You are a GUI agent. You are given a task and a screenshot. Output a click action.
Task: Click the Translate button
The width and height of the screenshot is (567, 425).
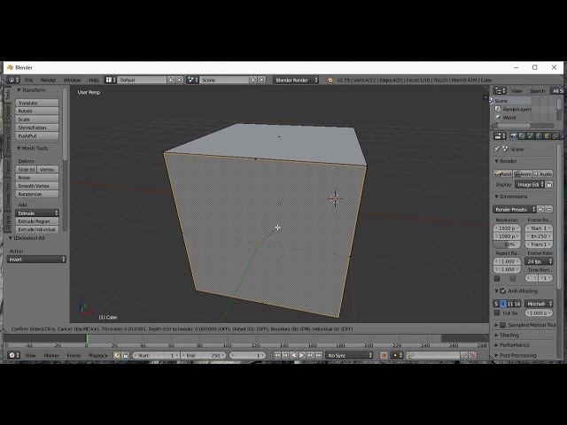pyautogui.click(x=37, y=103)
